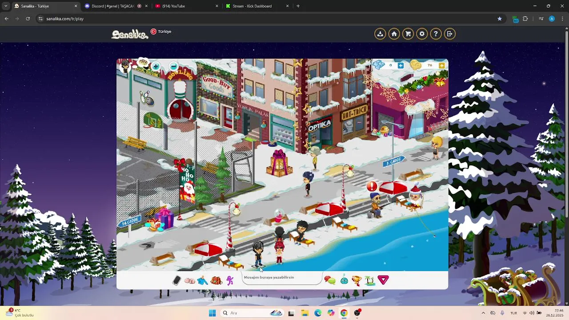Image resolution: width=569 pixels, height=320 pixels.
Task: Open the gold trophy icon
Action: point(357,280)
